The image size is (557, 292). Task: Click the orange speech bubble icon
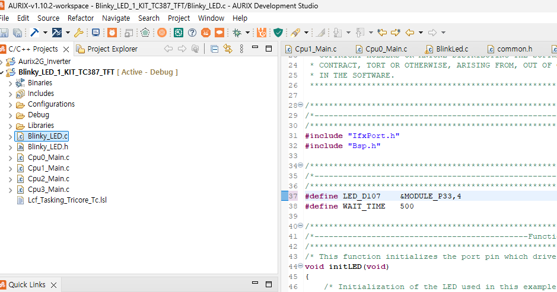tap(219, 33)
